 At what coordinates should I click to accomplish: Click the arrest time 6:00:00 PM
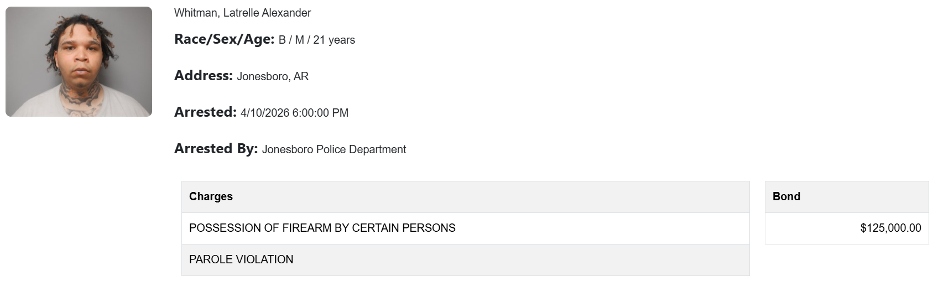click(320, 113)
